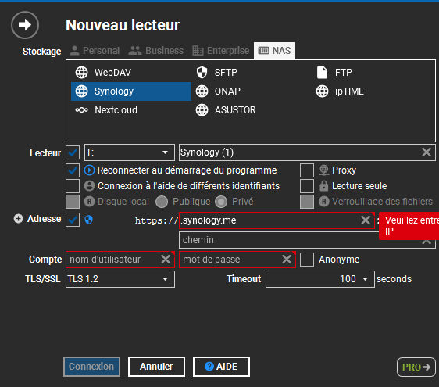Clear the mot de passe field
439x387 pixels.
point(287,260)
